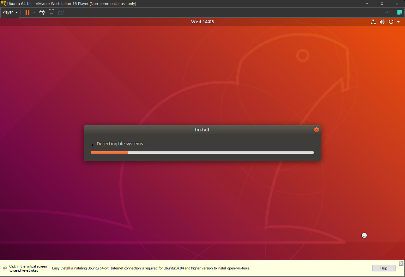Viewport: 405px width, 277px height.
Task: Send Ctrl+Alt+Del to the VM
Action: tap(42, 12)
